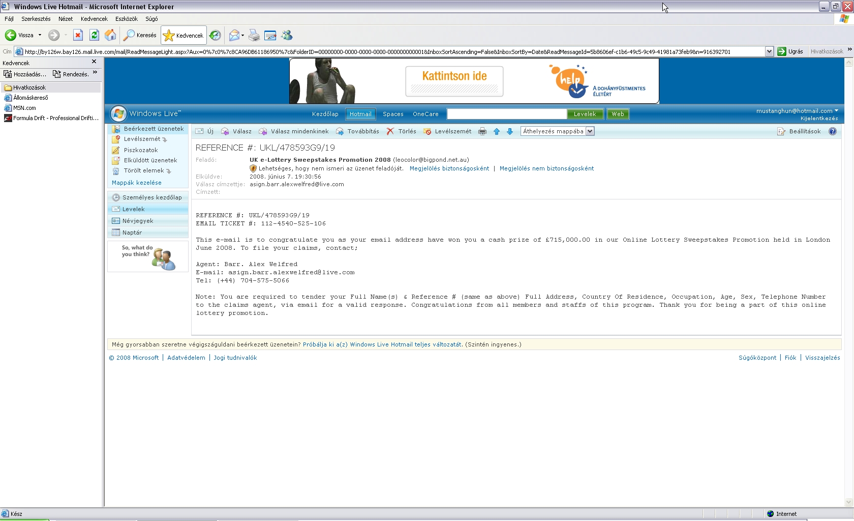Delete the message with Törlés
The width and height of the screenshot is (854, 521).
(x=402, y=131)
